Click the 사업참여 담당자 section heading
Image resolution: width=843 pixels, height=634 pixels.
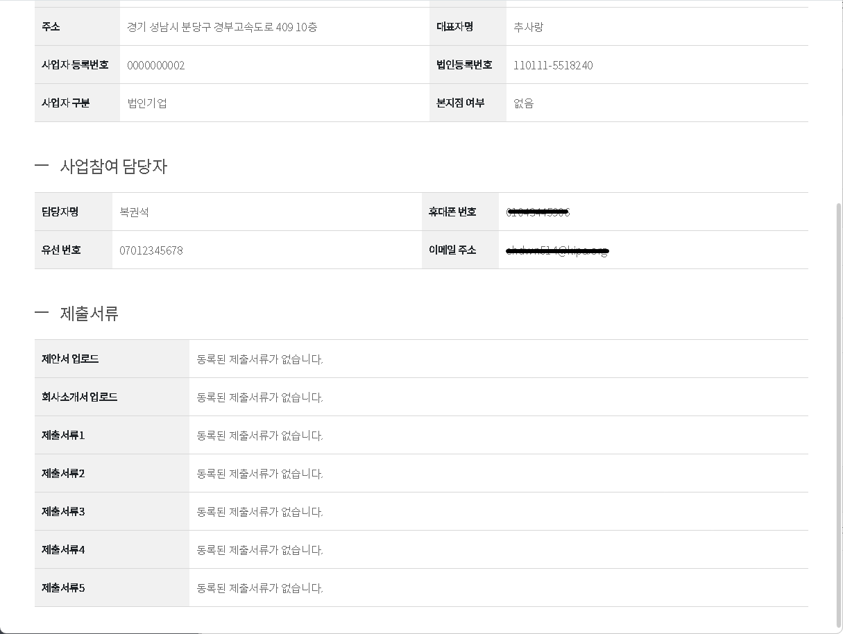[113, 166]
